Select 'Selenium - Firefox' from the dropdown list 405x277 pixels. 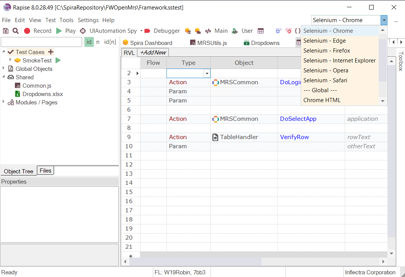coord(327,51)
